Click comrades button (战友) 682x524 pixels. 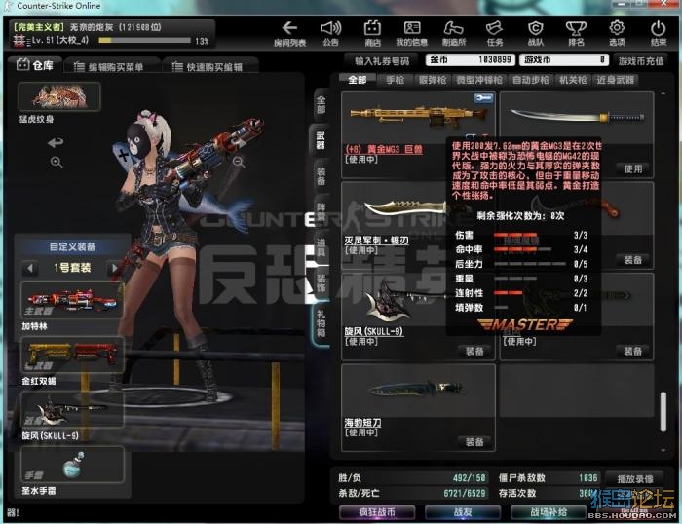(x=463, y=512)
